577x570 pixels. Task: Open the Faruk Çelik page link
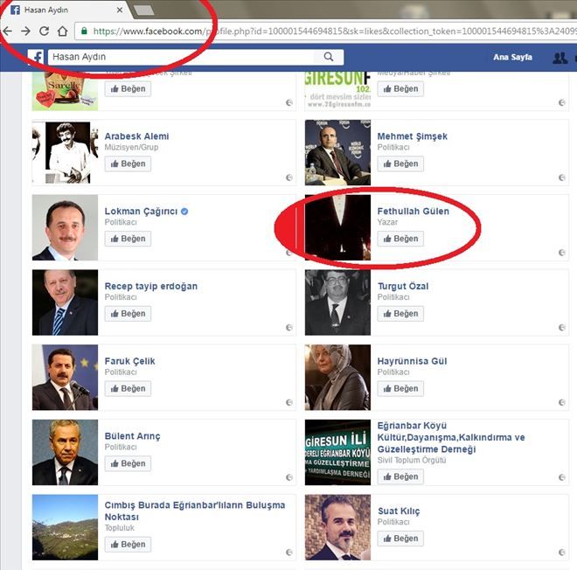(130, 361)
